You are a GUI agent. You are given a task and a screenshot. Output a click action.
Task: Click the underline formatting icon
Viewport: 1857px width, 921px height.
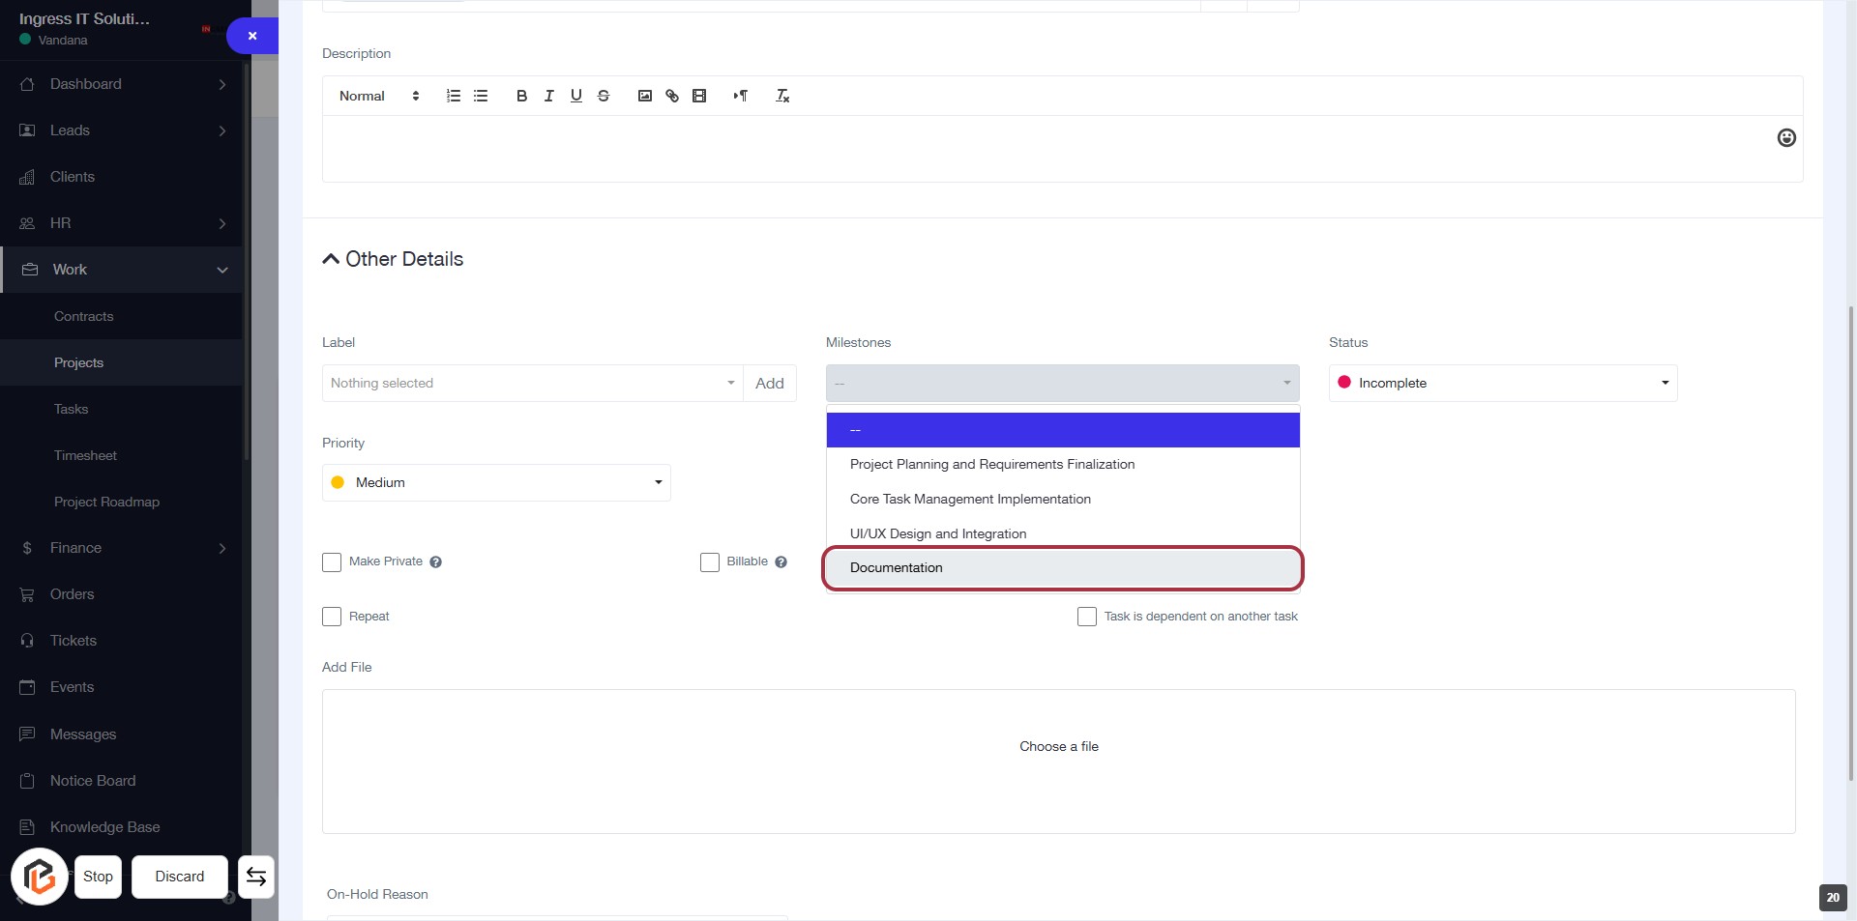pos(575,96)
